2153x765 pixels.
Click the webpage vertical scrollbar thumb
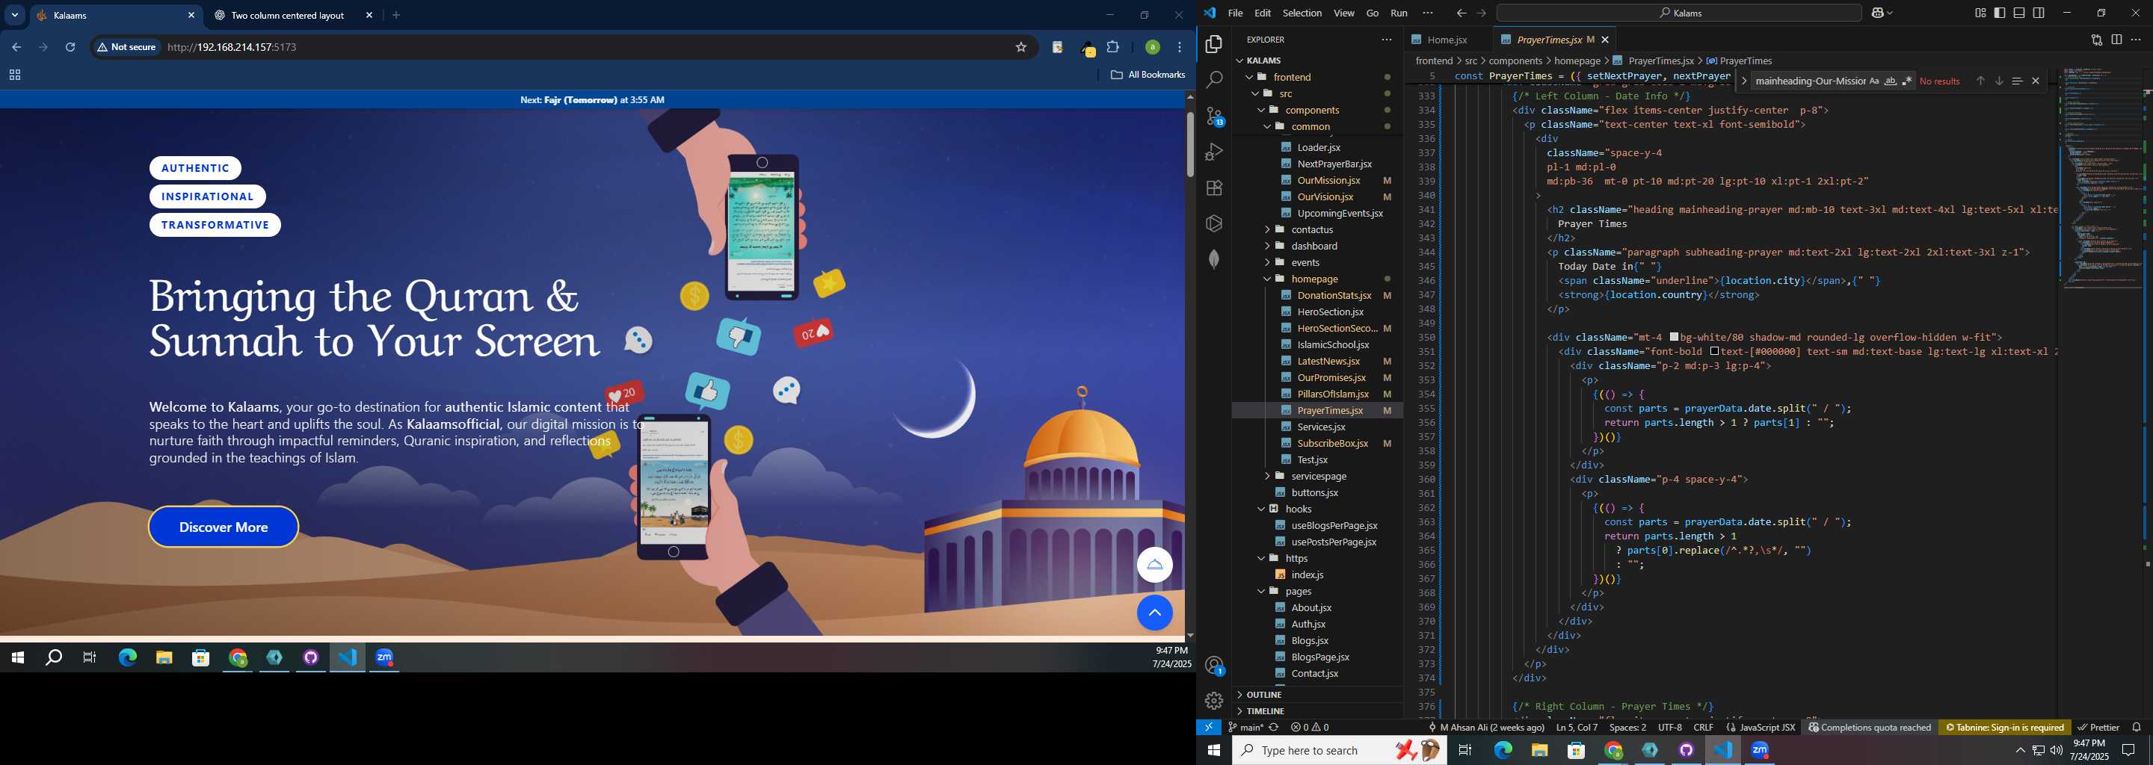pos(1190,143)
